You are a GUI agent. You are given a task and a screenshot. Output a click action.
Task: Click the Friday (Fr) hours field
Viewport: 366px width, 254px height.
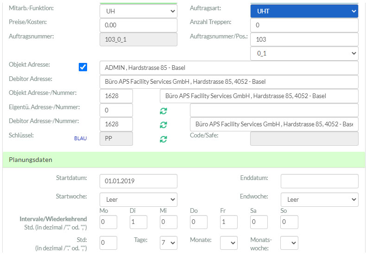pos(229,222)
